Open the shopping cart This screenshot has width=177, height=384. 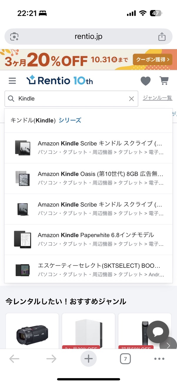point(164,81)
